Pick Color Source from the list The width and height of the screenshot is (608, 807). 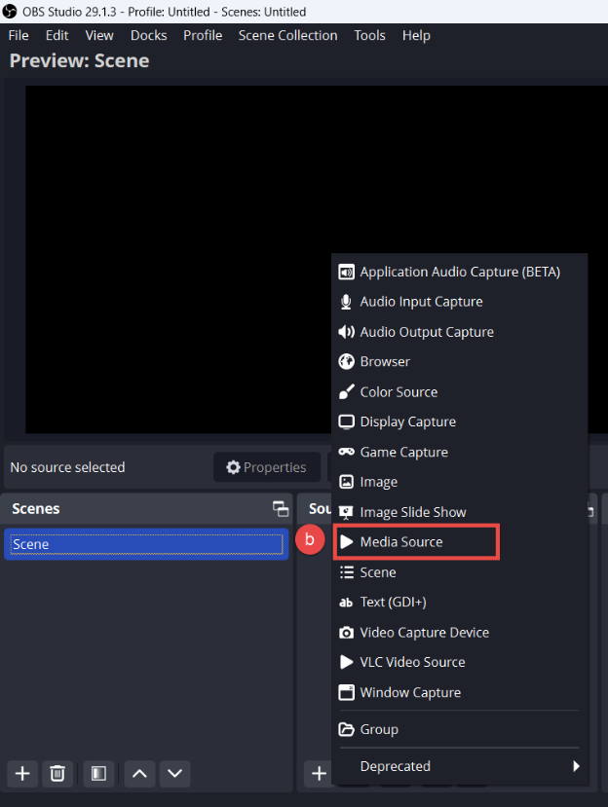coord(399,391)
